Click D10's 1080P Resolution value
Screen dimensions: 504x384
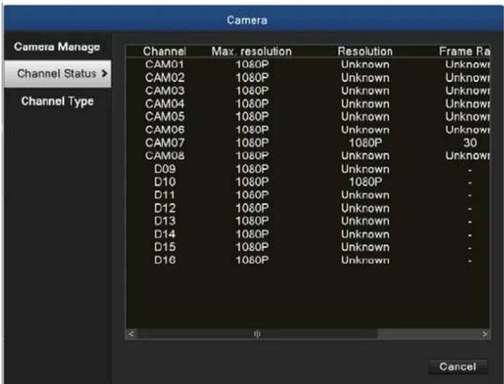coord(365,182)
